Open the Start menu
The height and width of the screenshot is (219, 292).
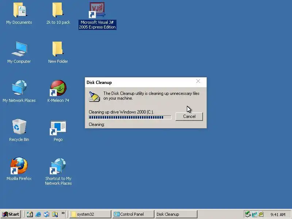point(11,214)
